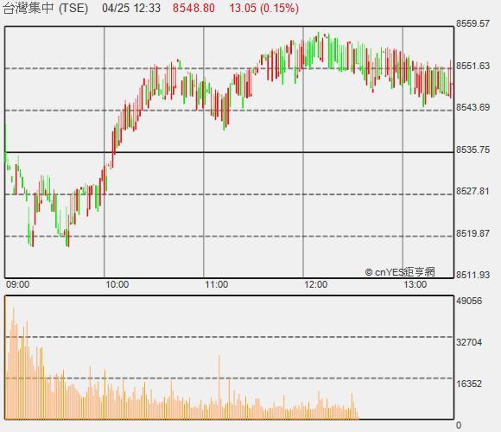Screen dimensions: 501x432
Task: Click the 8543.69 price axis label
Action: click(472, 107)
